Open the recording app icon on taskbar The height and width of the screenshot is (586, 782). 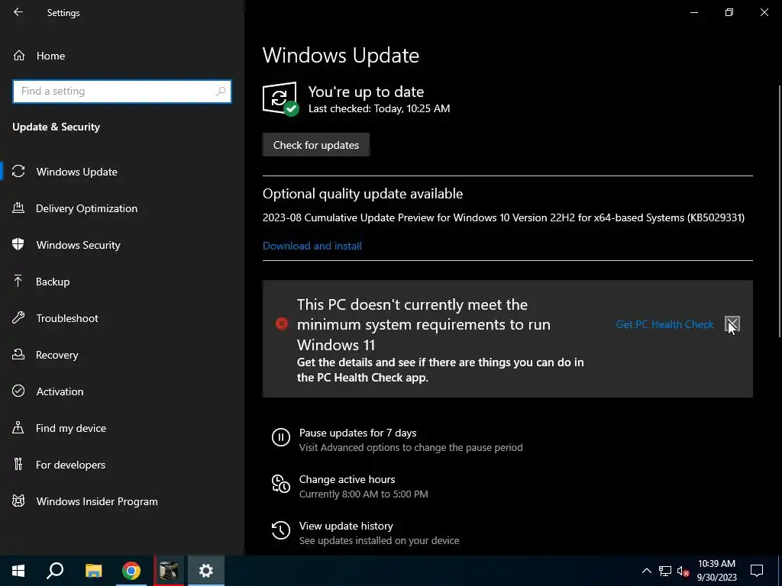pos(169,571)
